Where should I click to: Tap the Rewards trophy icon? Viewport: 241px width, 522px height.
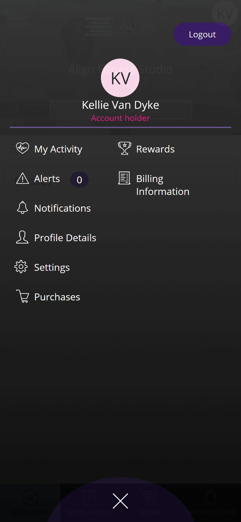(x=124, y=148)
